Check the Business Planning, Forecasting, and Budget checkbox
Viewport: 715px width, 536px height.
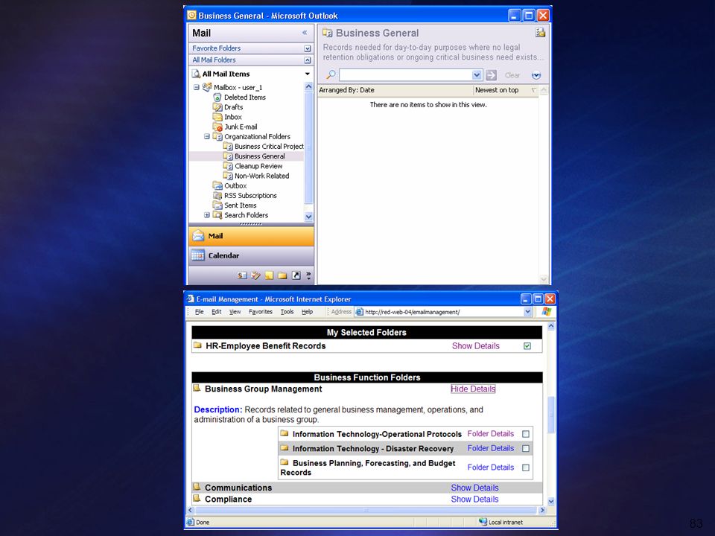(526, 468)
